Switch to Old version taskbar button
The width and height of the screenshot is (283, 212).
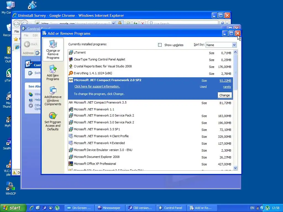(141, 208)
